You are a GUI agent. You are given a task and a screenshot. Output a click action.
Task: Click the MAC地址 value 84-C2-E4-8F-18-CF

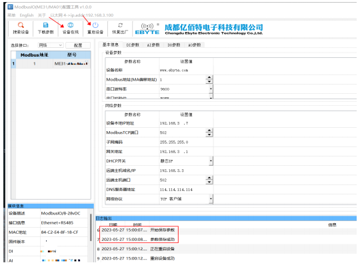pyautogui.click(x=60, y=232)
